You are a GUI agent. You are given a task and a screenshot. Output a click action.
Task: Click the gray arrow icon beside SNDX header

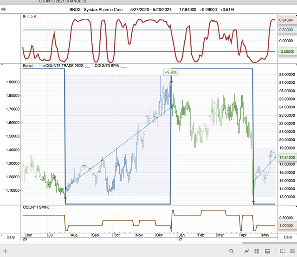3,9
